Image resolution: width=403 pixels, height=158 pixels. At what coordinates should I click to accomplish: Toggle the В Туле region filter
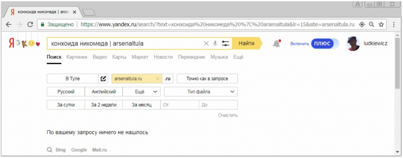pyautogui.click(x=72, y=79)
